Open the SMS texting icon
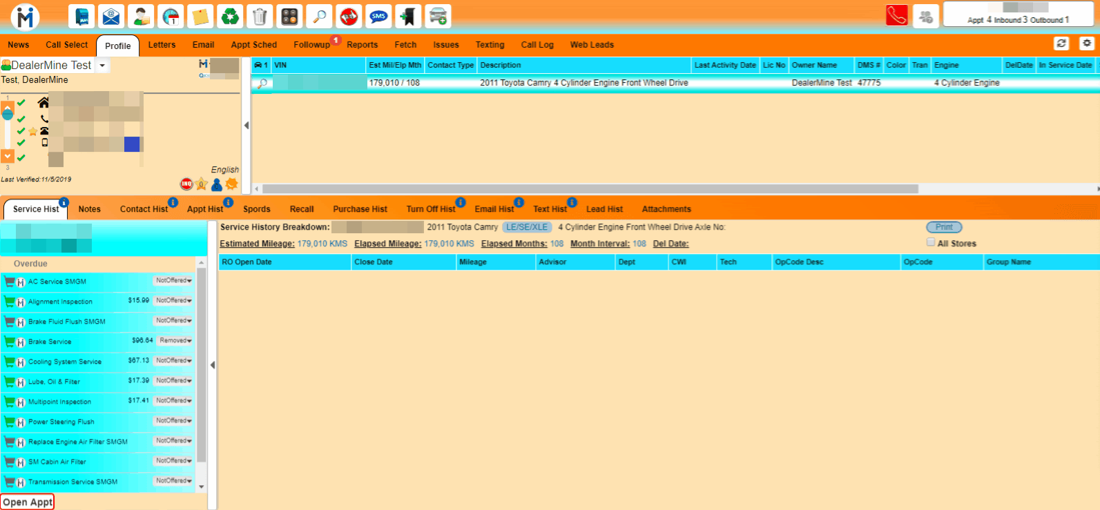1100x510 pixels. (378, 17)
